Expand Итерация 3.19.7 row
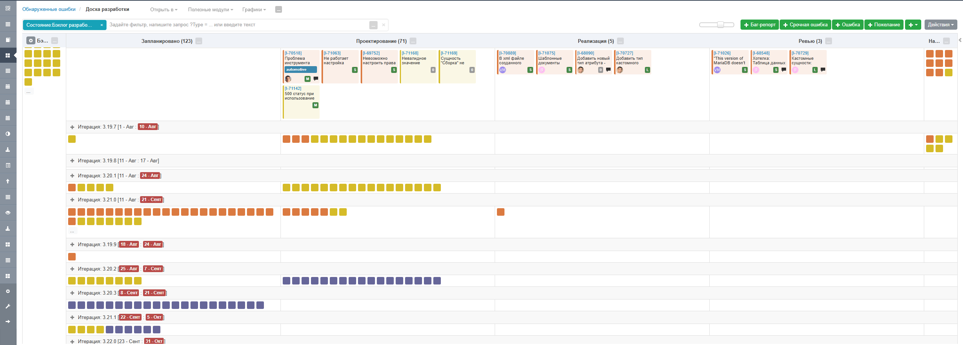 pos(72,127)
